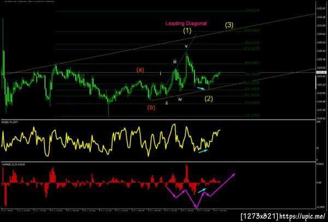Click the white 'iii' subwave label
328x222 pixels.
click(x=175, y=62)
